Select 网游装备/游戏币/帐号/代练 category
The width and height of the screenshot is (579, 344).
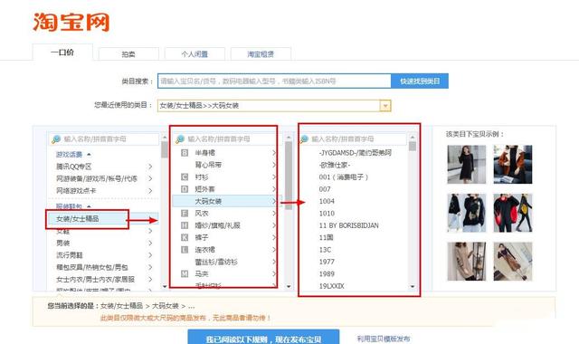(97, 179)
